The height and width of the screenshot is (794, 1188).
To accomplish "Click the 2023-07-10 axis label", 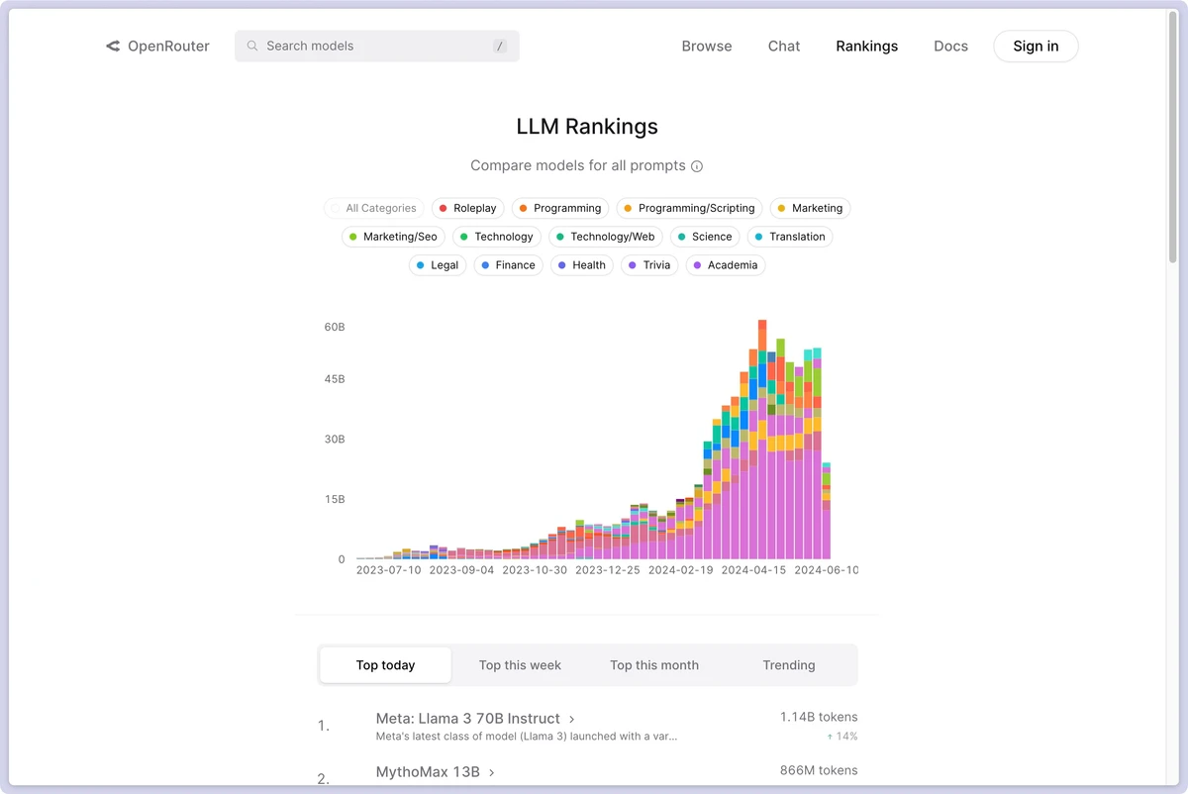I will pos(388,570).
